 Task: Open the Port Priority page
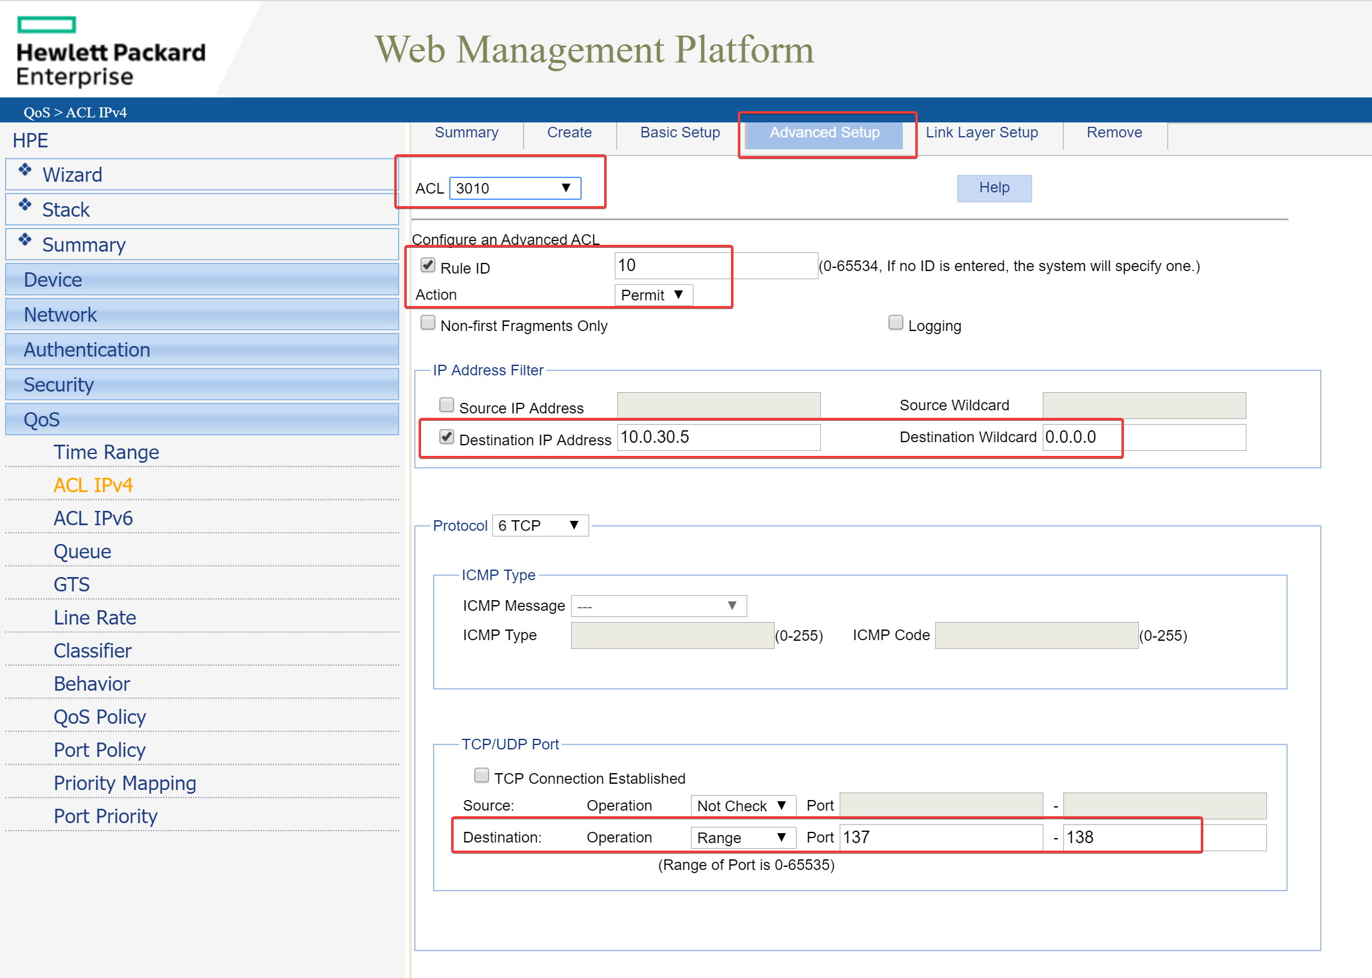[106, 816]
